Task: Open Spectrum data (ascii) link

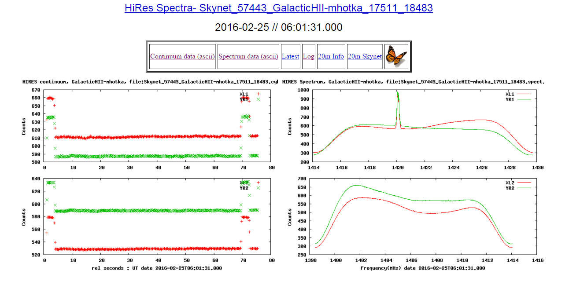Action: tap(248, 56)
